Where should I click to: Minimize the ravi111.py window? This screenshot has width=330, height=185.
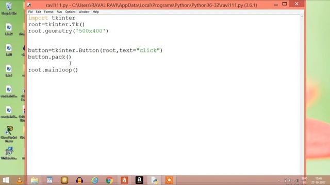pyautogui.click(x=276, y=4)
